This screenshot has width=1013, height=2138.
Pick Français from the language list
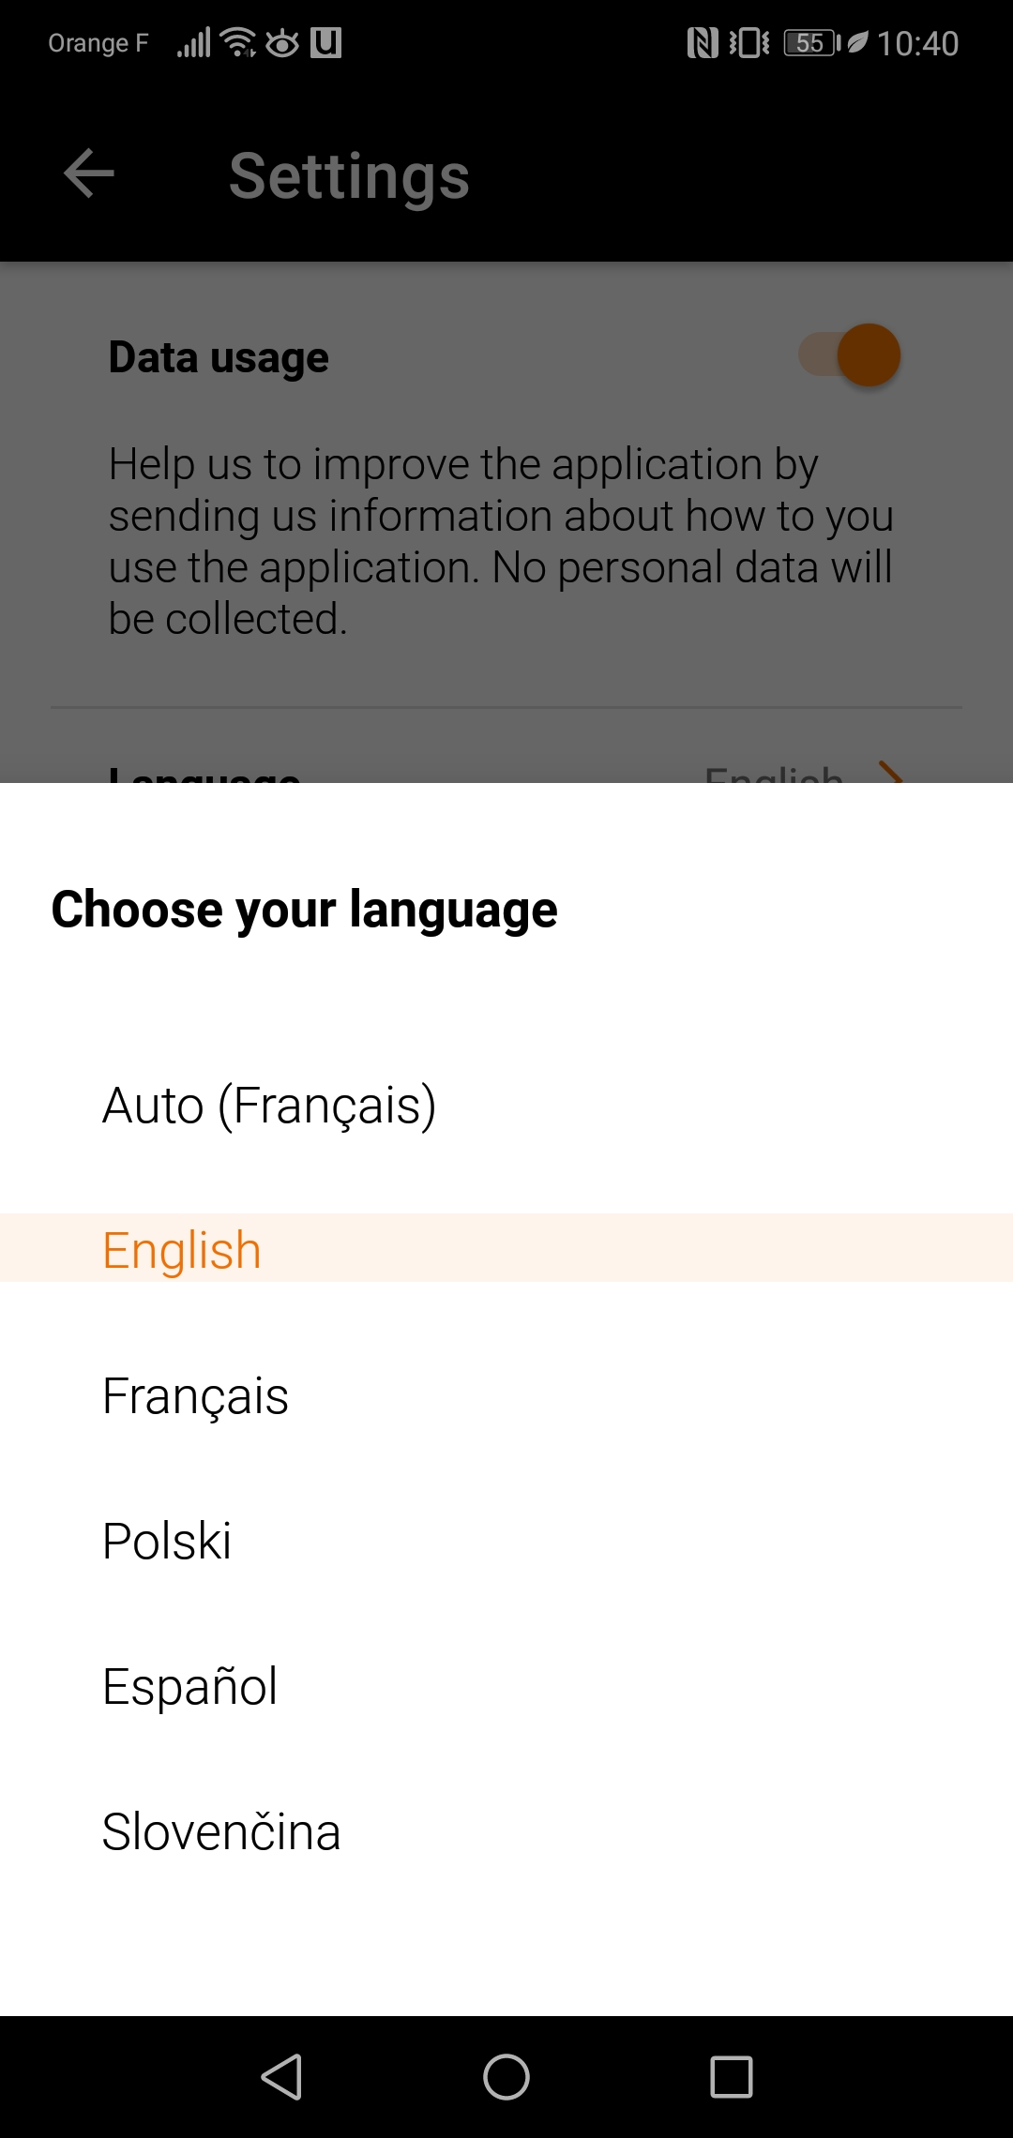[195, 1394]
